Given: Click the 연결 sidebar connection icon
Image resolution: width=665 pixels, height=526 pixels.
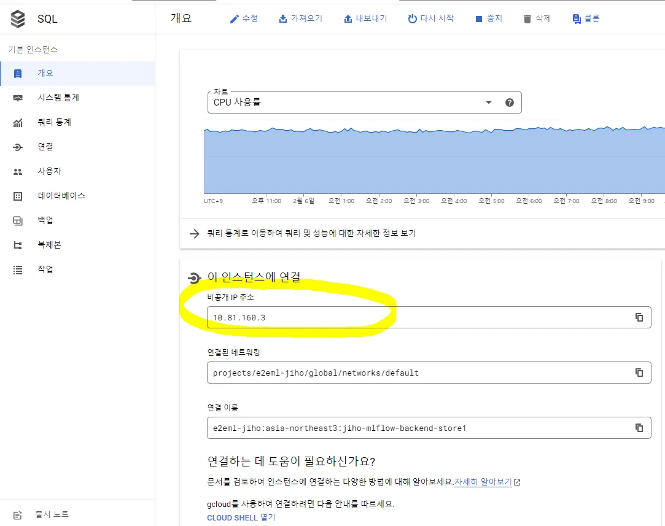Looking at the screenshot, I should pos(18,147).
